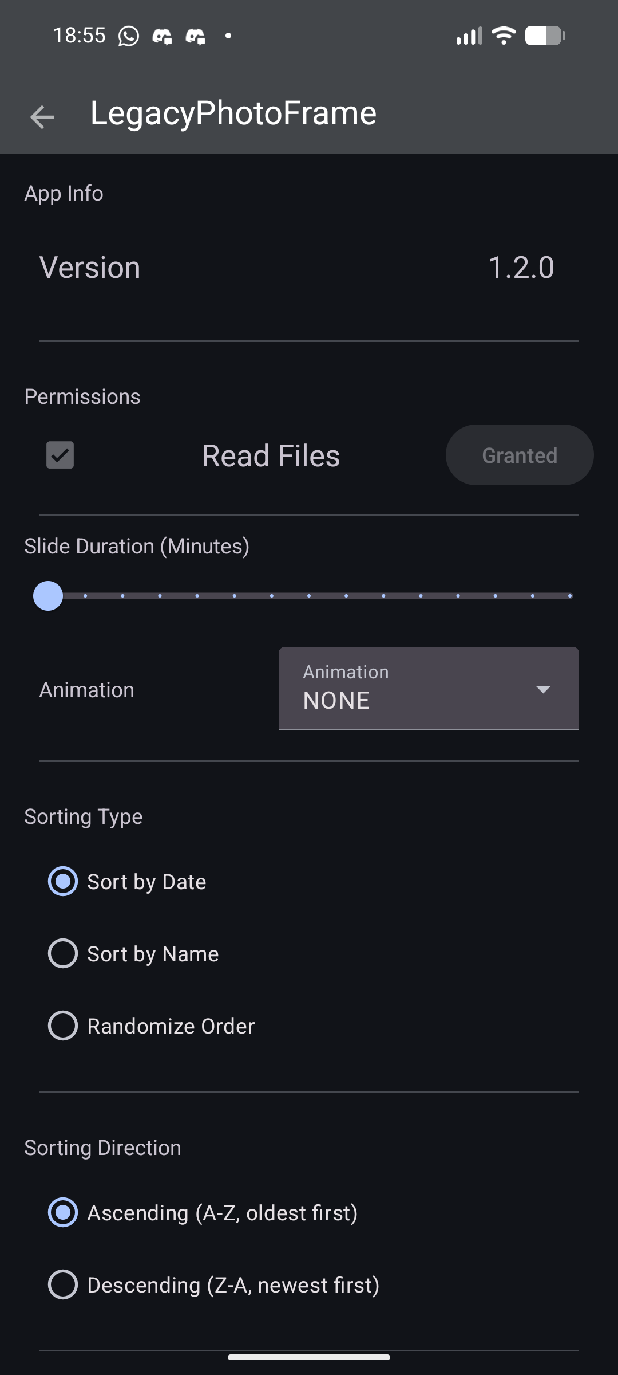Screen dimensions: 618x1375
Task: Select Sort by Date radio option
Action: pyautogui.click(x=127, y=882)
